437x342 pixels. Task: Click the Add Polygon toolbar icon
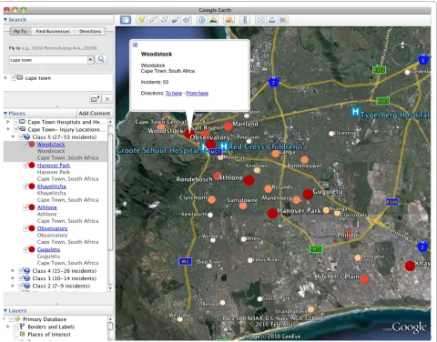coord(152,20)
